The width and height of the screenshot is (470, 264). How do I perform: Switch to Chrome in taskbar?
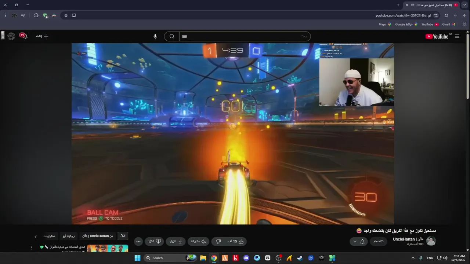(x=214, y=258)
